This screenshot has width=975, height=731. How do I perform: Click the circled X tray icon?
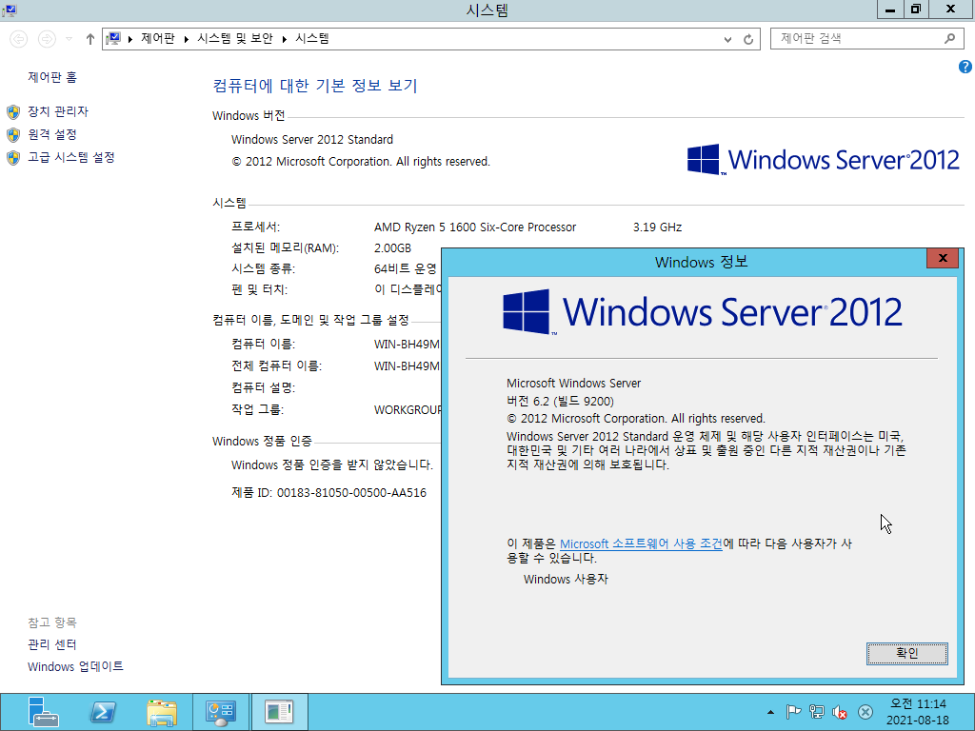pos(865,712)
